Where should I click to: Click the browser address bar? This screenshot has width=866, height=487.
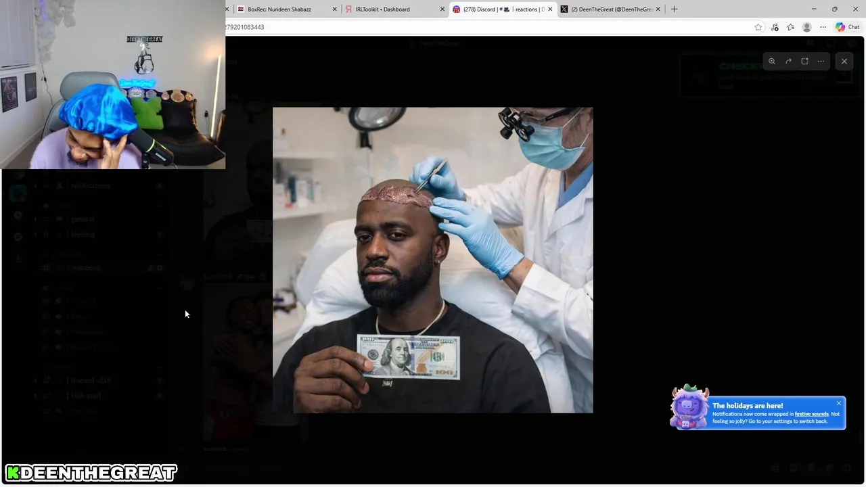(x=487, y=27)
